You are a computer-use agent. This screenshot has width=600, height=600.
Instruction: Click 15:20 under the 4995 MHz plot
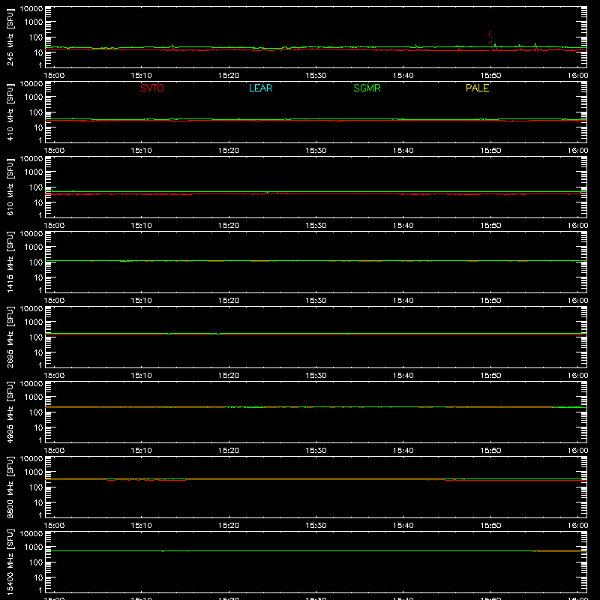click(x=229, y=451)
